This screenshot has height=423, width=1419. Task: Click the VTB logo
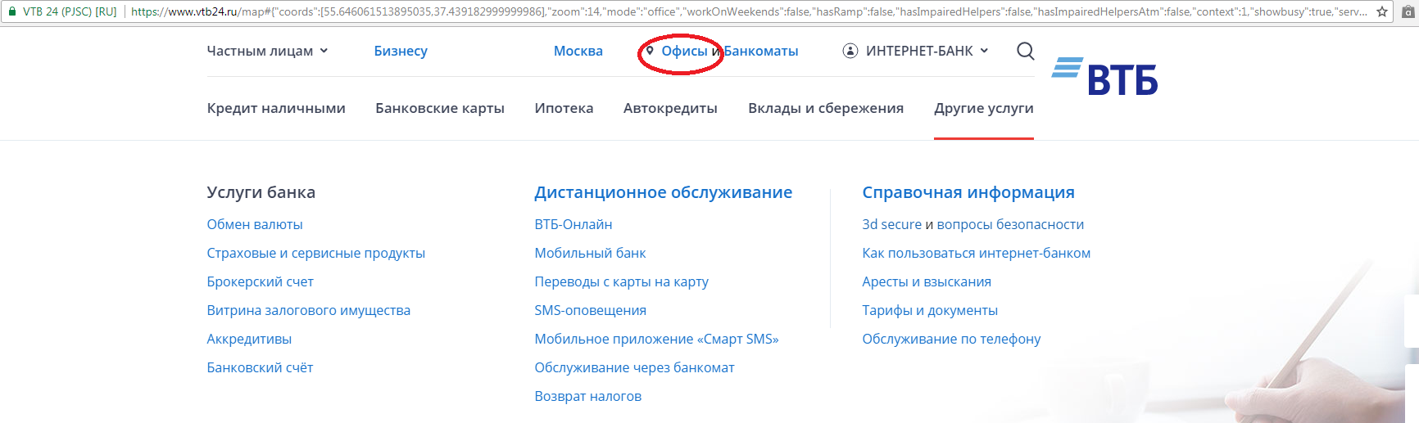(1104, 77)
